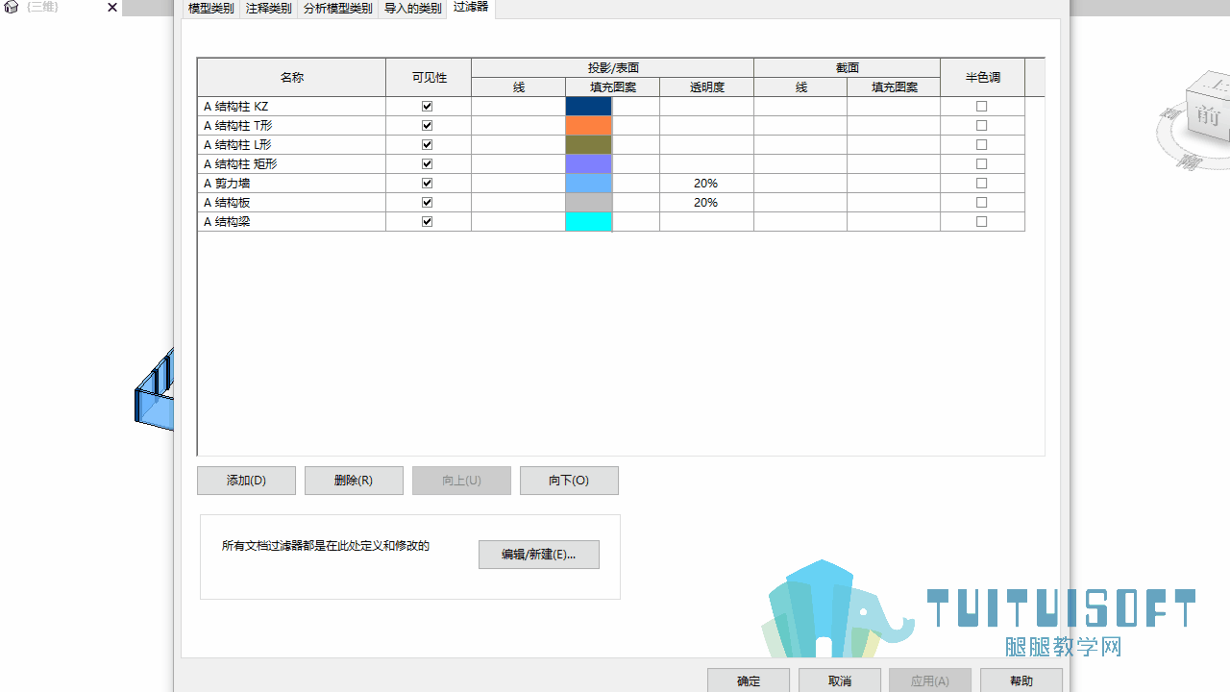Open gray fill pattern of A 结构板
The height and width of the screenshot is (692, 1230).
(x=589, y=203)
